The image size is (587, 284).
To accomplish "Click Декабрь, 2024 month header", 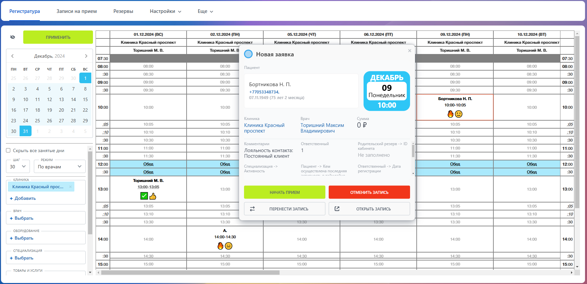I will pyautogui.click(x=49, y=56).
